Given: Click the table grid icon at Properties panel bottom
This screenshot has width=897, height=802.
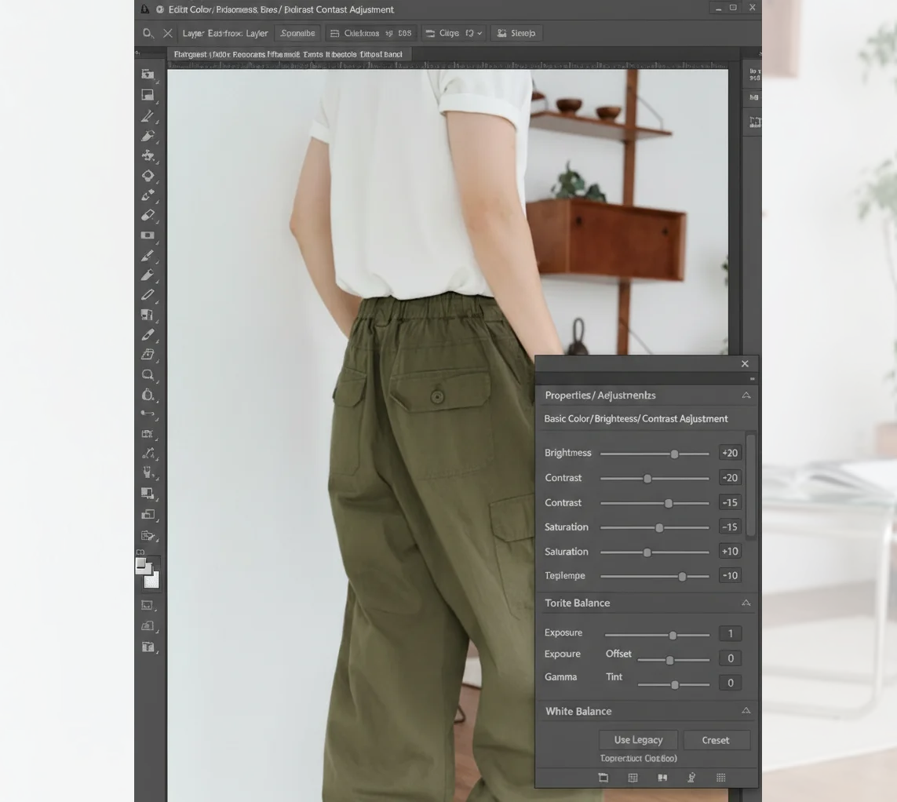Looking at the screenshot, I should (633, 778).
